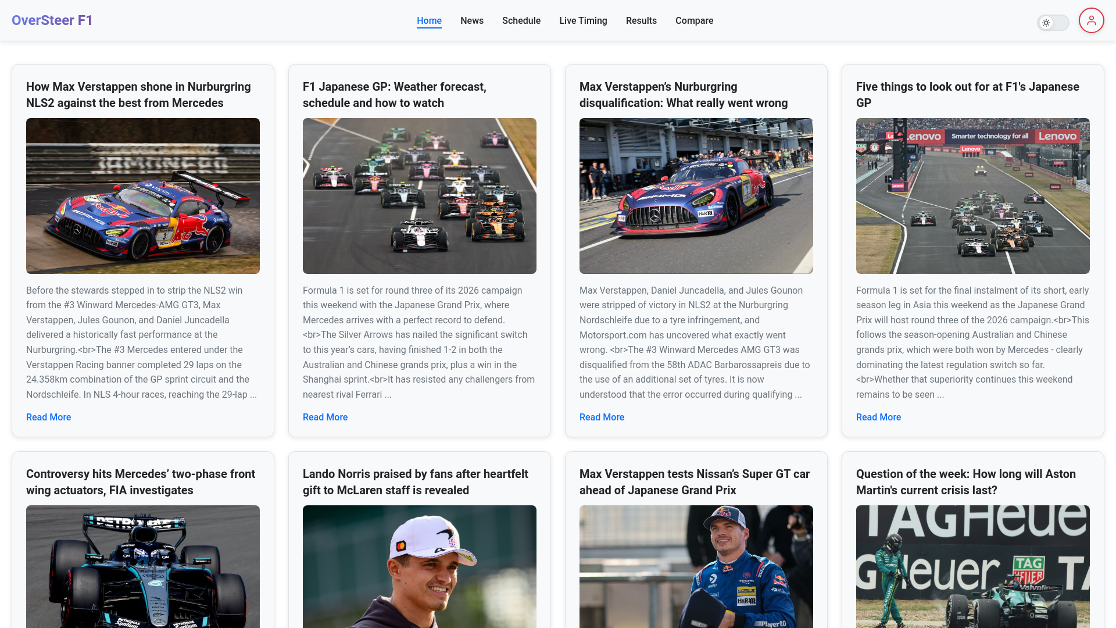Toggle the light/dark theme switch
1116x628 pixels.
[x=1053, y=23]
